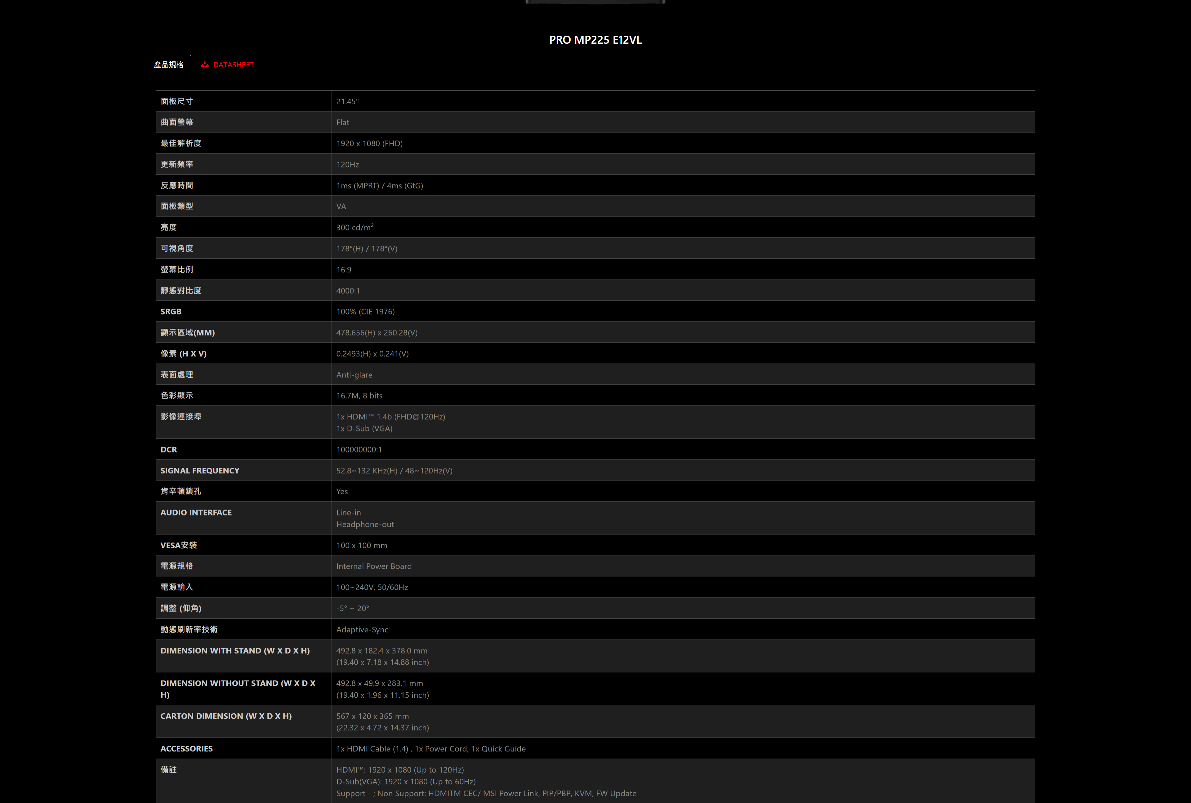Open the 產品規格 tab

point(169,65)
